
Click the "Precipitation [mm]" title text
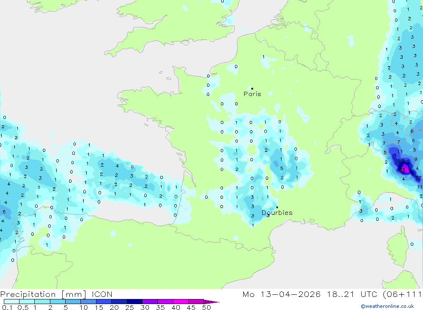43,294
